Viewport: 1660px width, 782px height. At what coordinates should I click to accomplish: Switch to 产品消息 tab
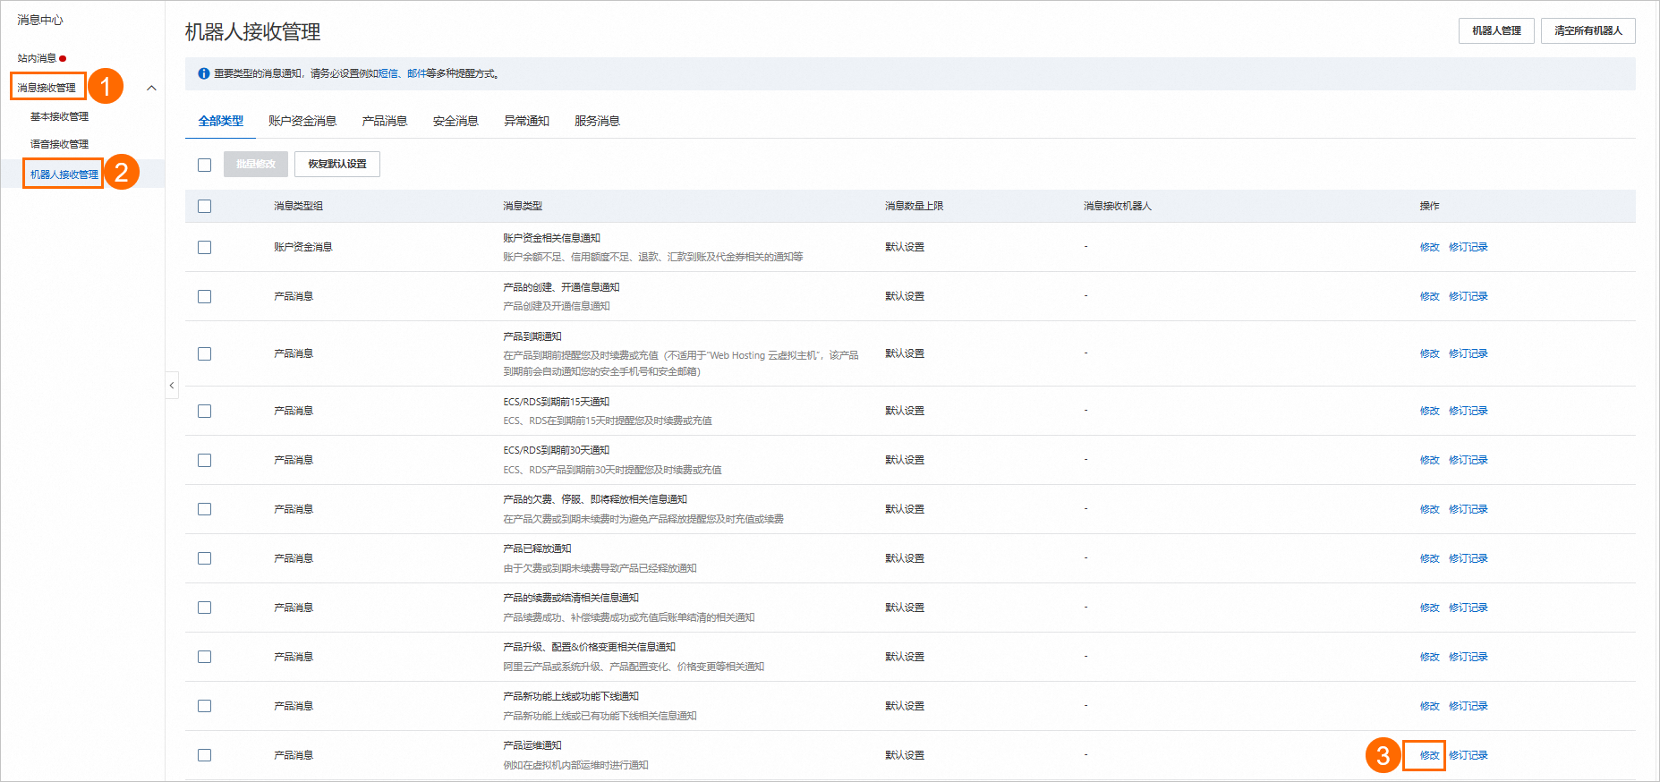click(385, 121)
